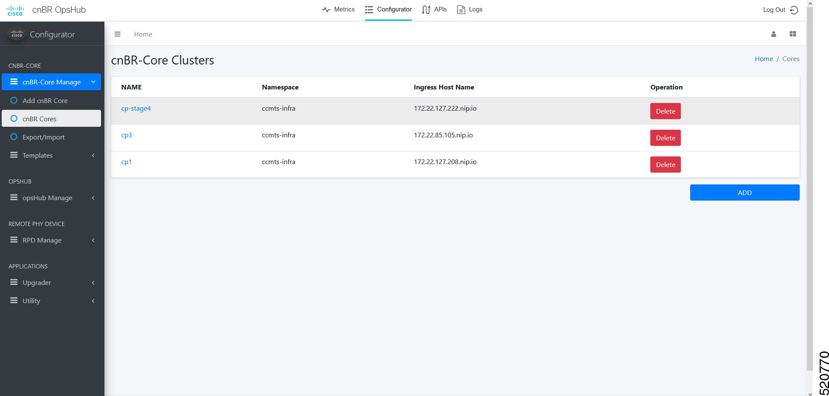Select the Export/Import option
829x396 pixels.
43,137
